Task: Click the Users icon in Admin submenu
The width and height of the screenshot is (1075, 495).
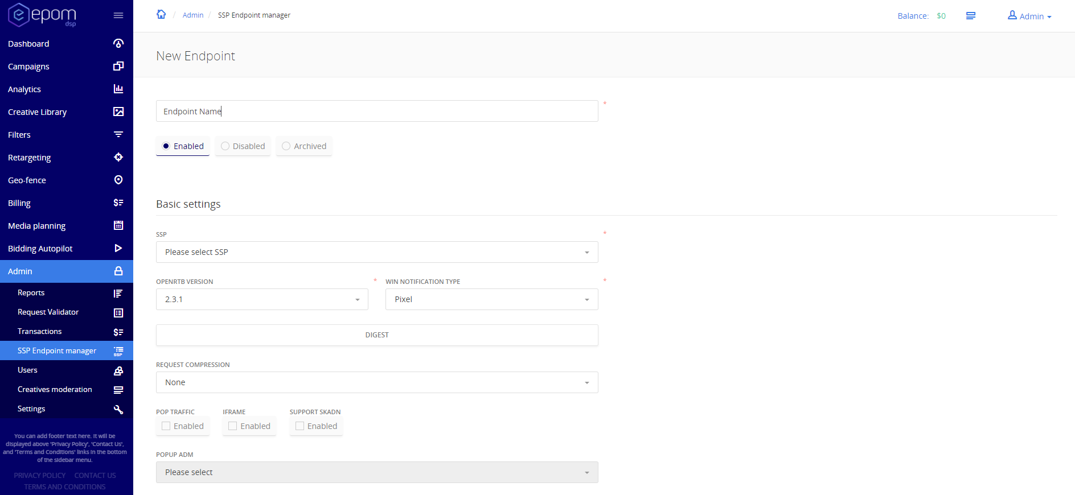Action: pos(118,370)
